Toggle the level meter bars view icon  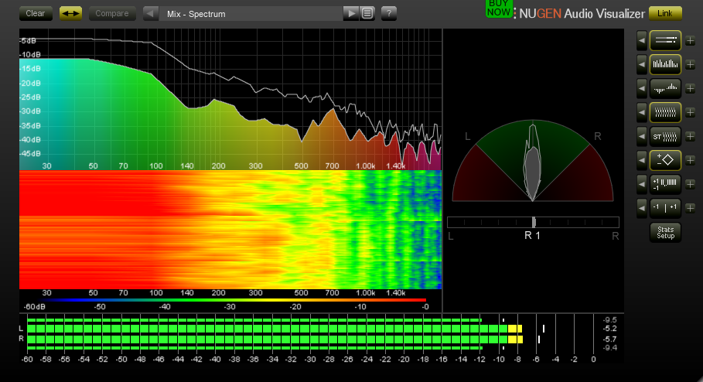click(x=665, y=39)
